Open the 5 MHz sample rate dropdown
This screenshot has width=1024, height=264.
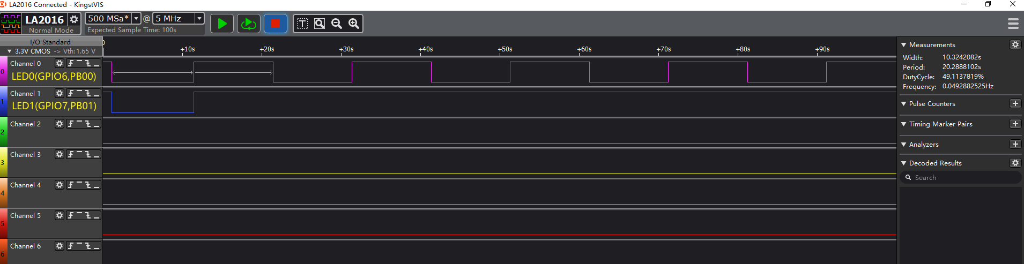click(199, 18)
